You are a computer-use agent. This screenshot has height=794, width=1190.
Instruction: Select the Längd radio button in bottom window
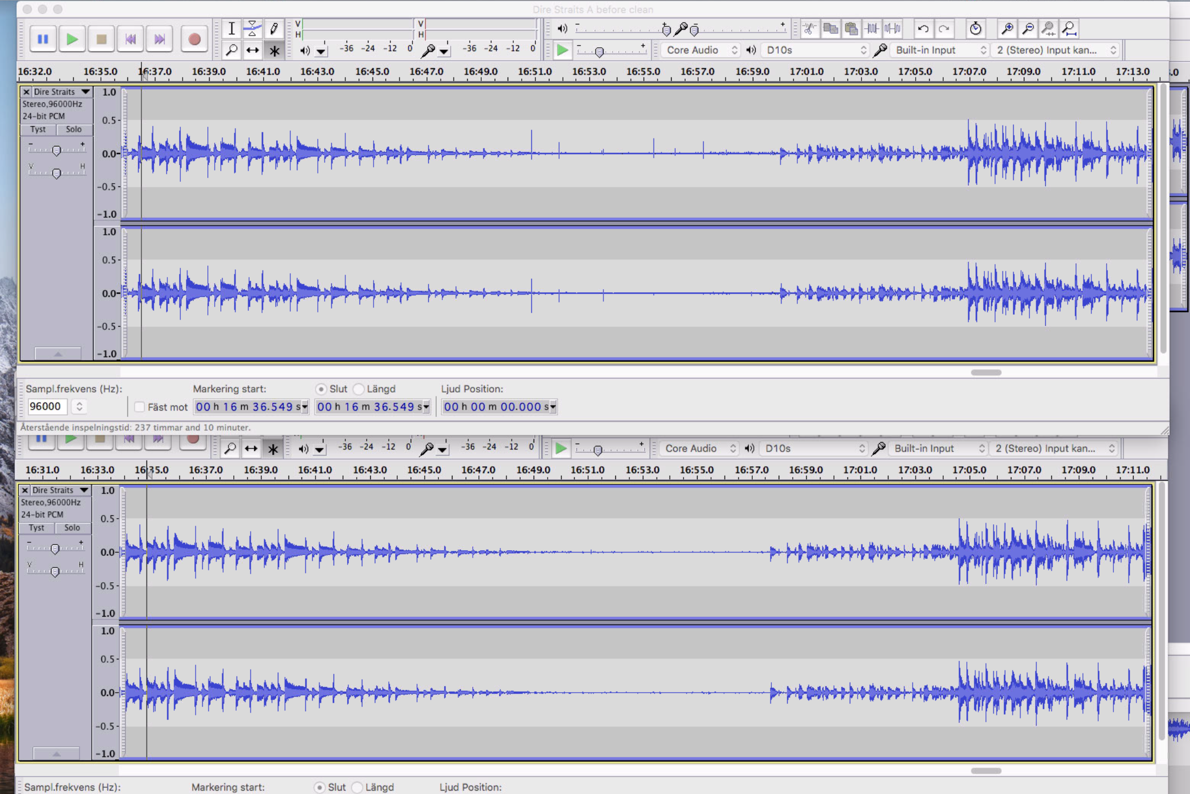tap(357, 787)
